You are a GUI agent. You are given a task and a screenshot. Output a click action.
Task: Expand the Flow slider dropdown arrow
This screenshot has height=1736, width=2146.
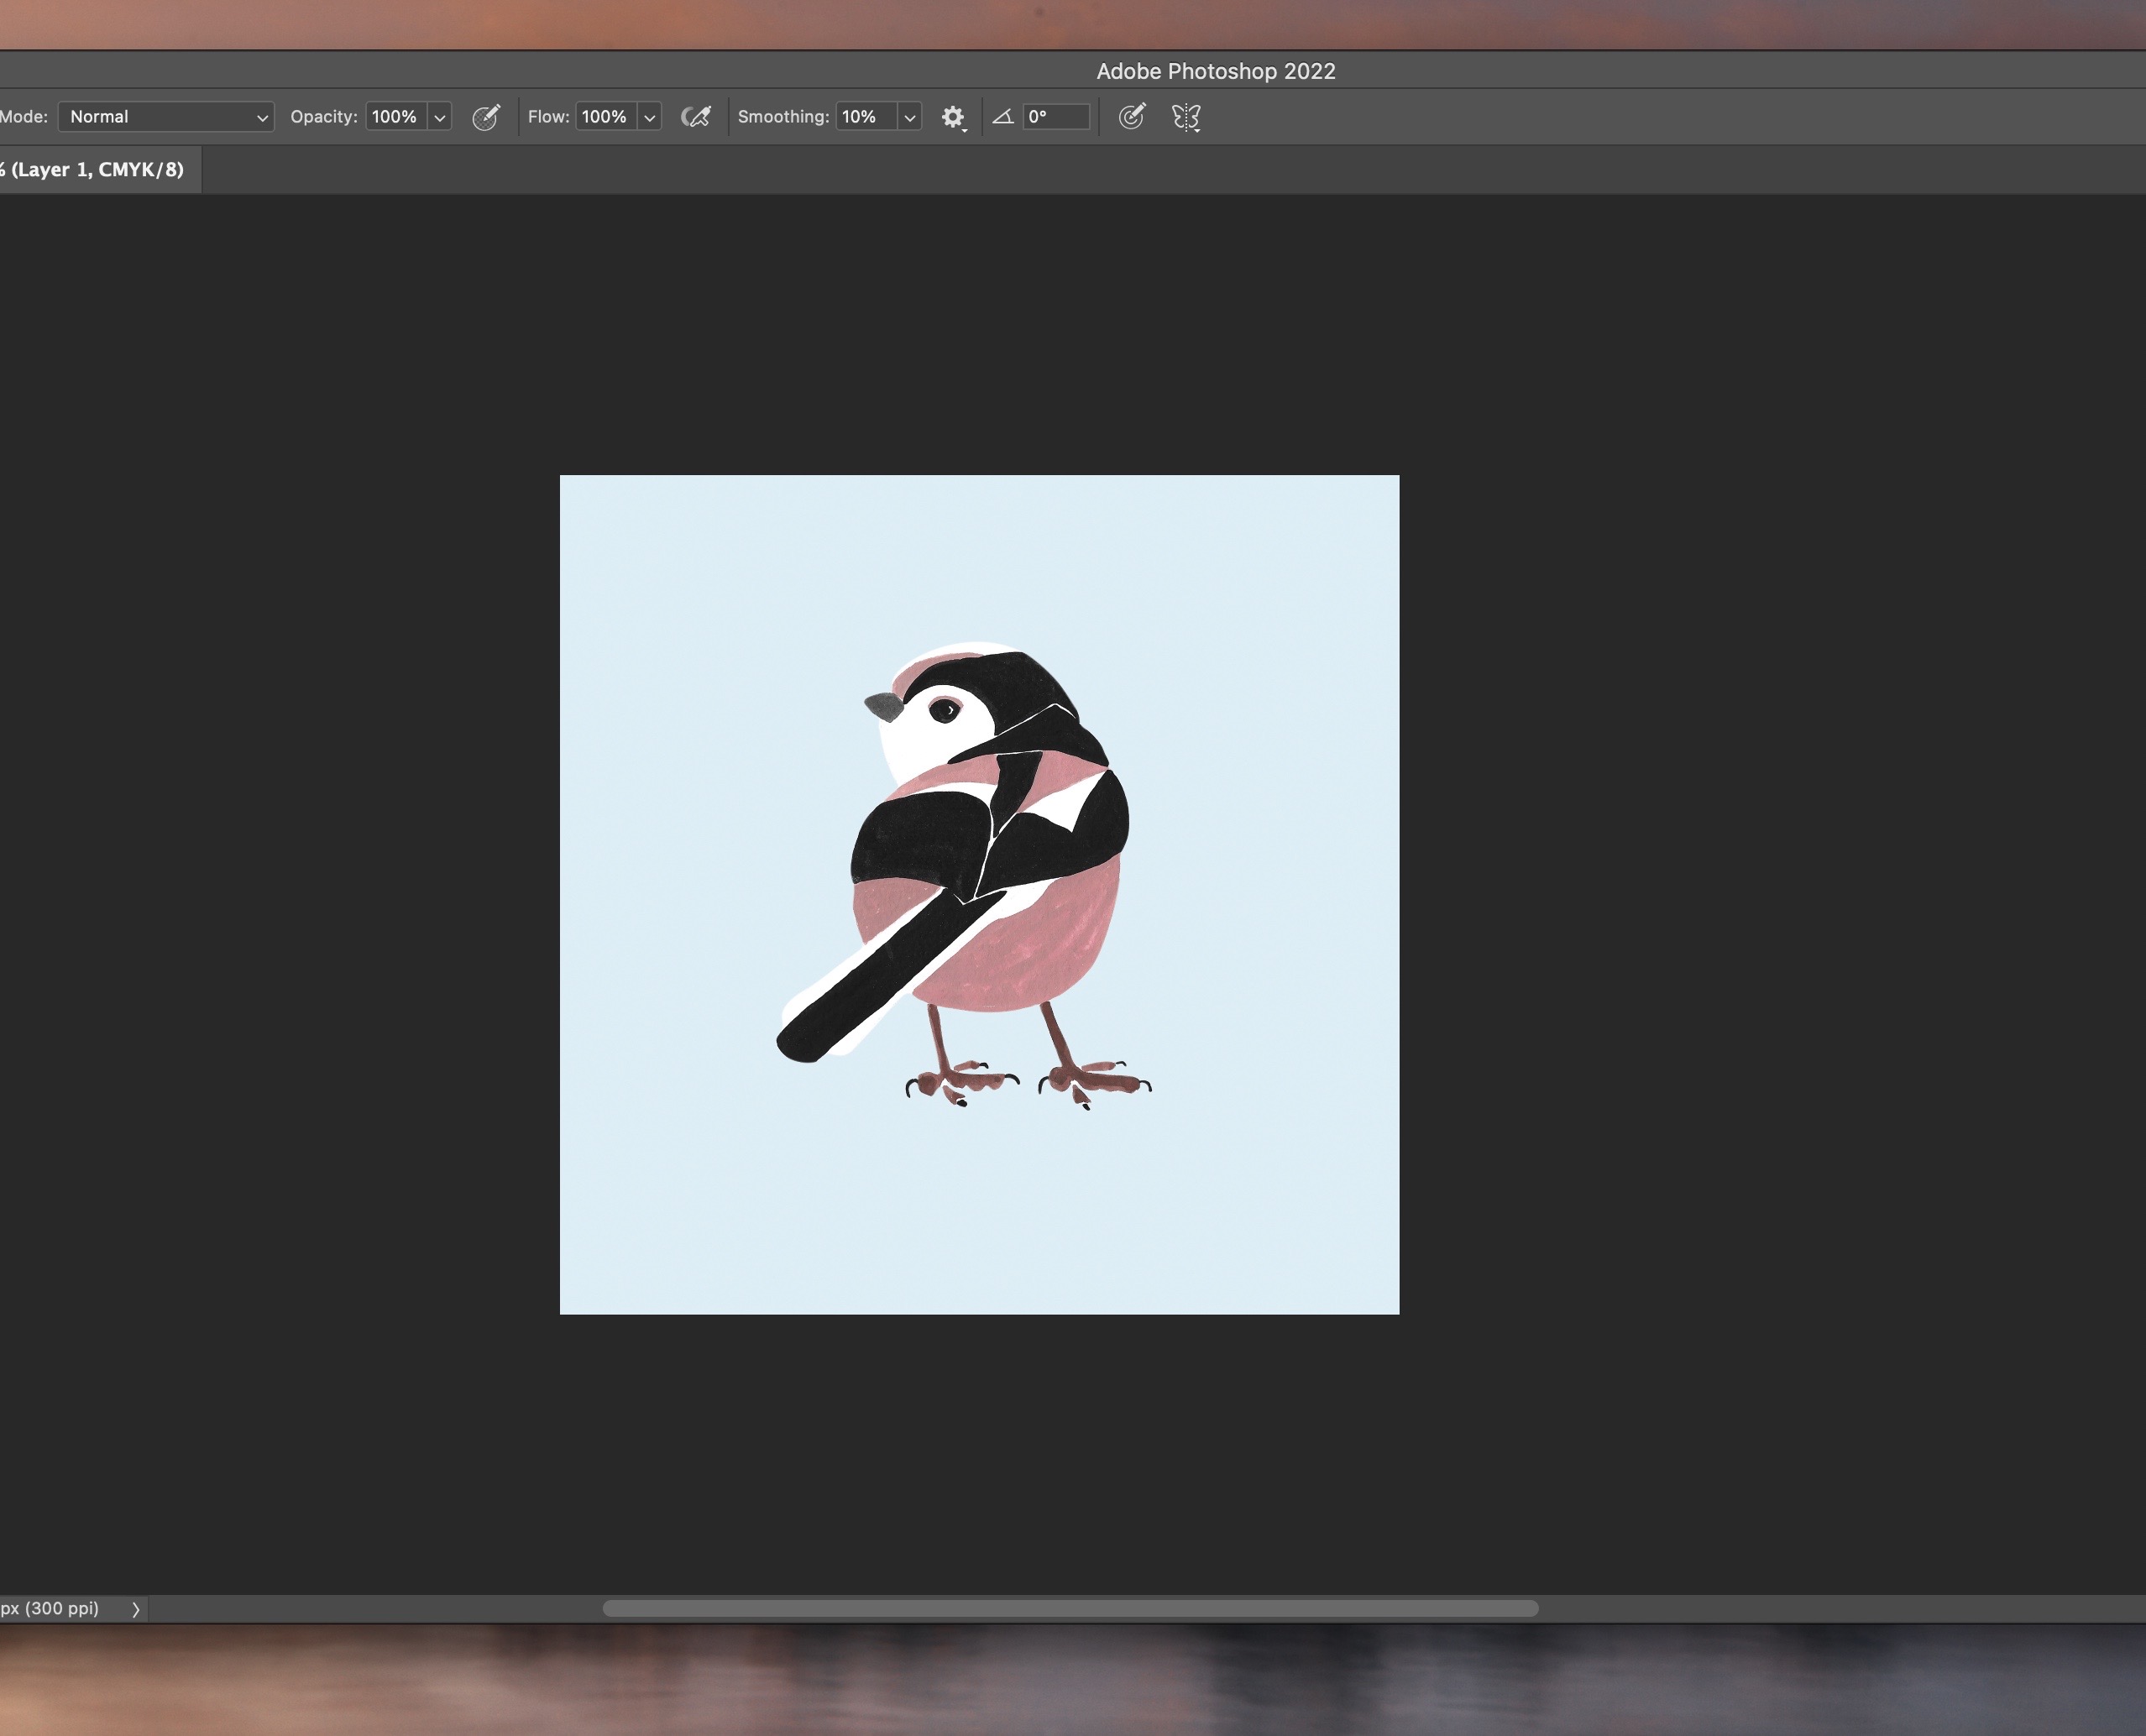click(x=649, y=117)
